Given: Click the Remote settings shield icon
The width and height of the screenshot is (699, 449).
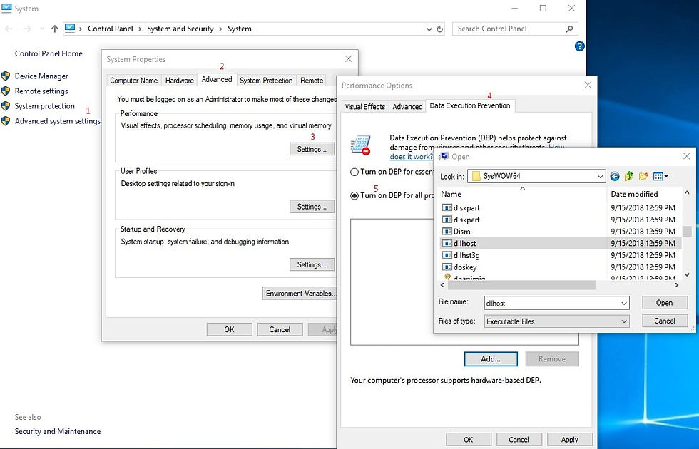Looking at the screenshot, I should click(x=6, y=91).
